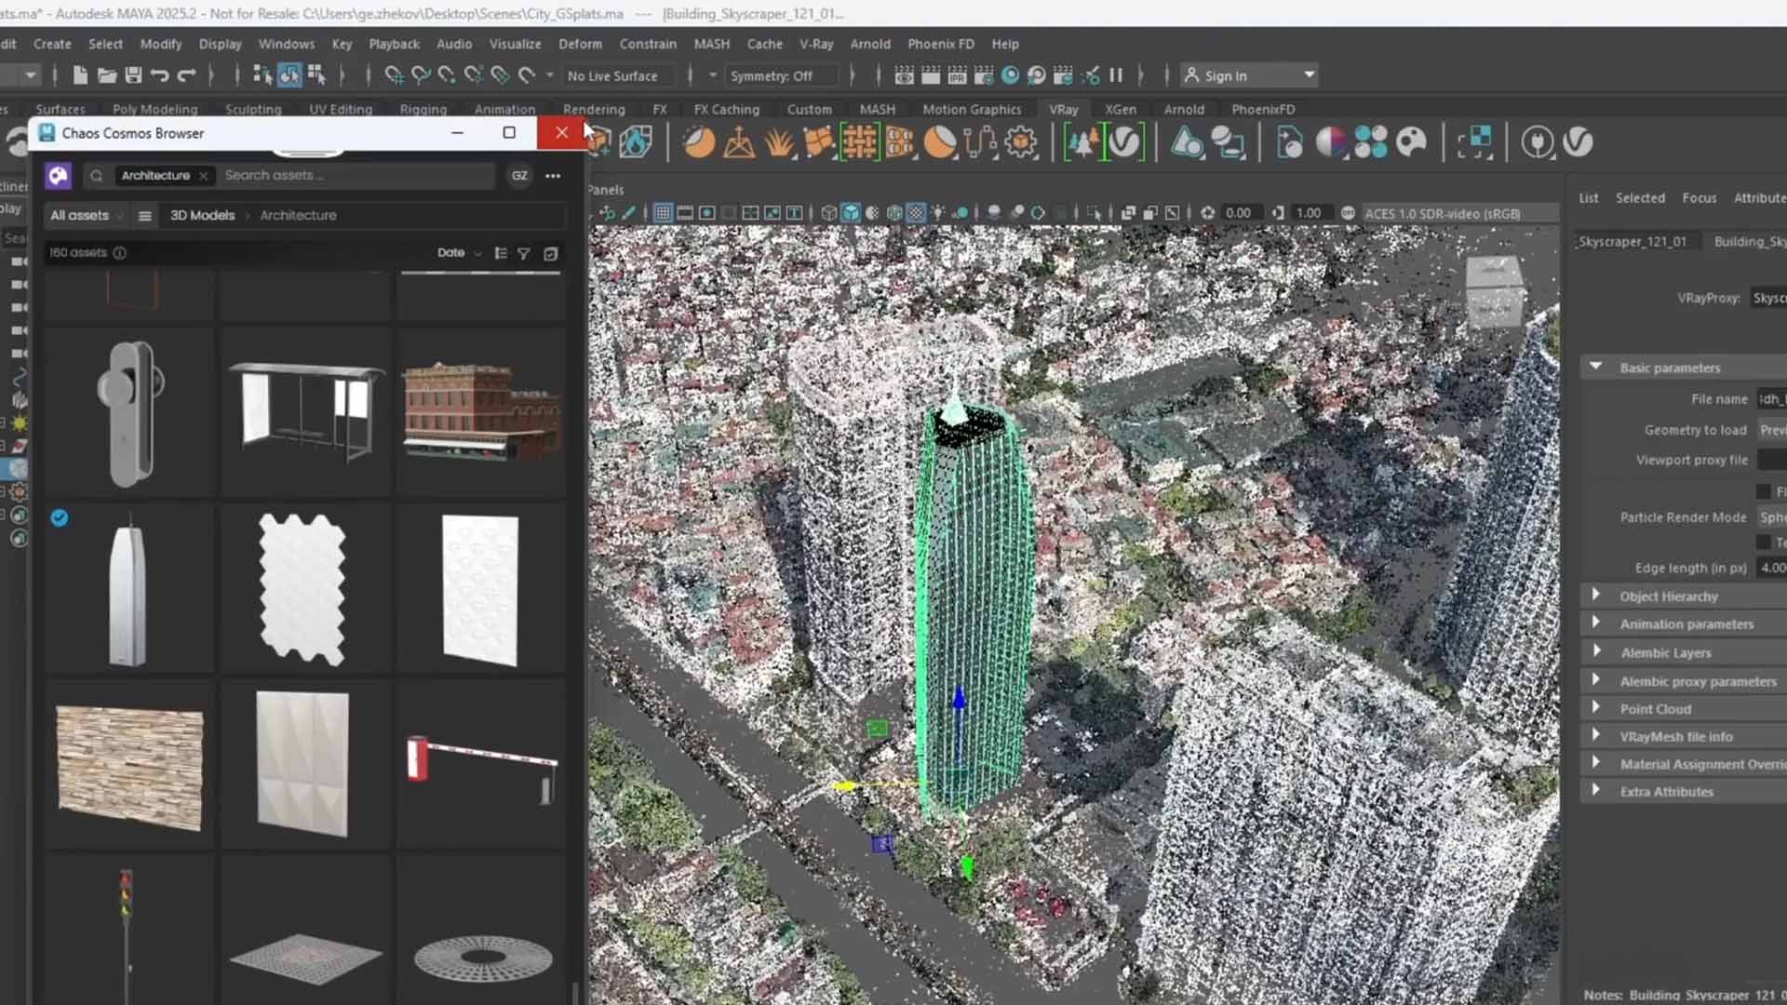Open the three-dots menu in Cosmos Browser
This screenshot has height=1005, width=1787.
point(553,176)
